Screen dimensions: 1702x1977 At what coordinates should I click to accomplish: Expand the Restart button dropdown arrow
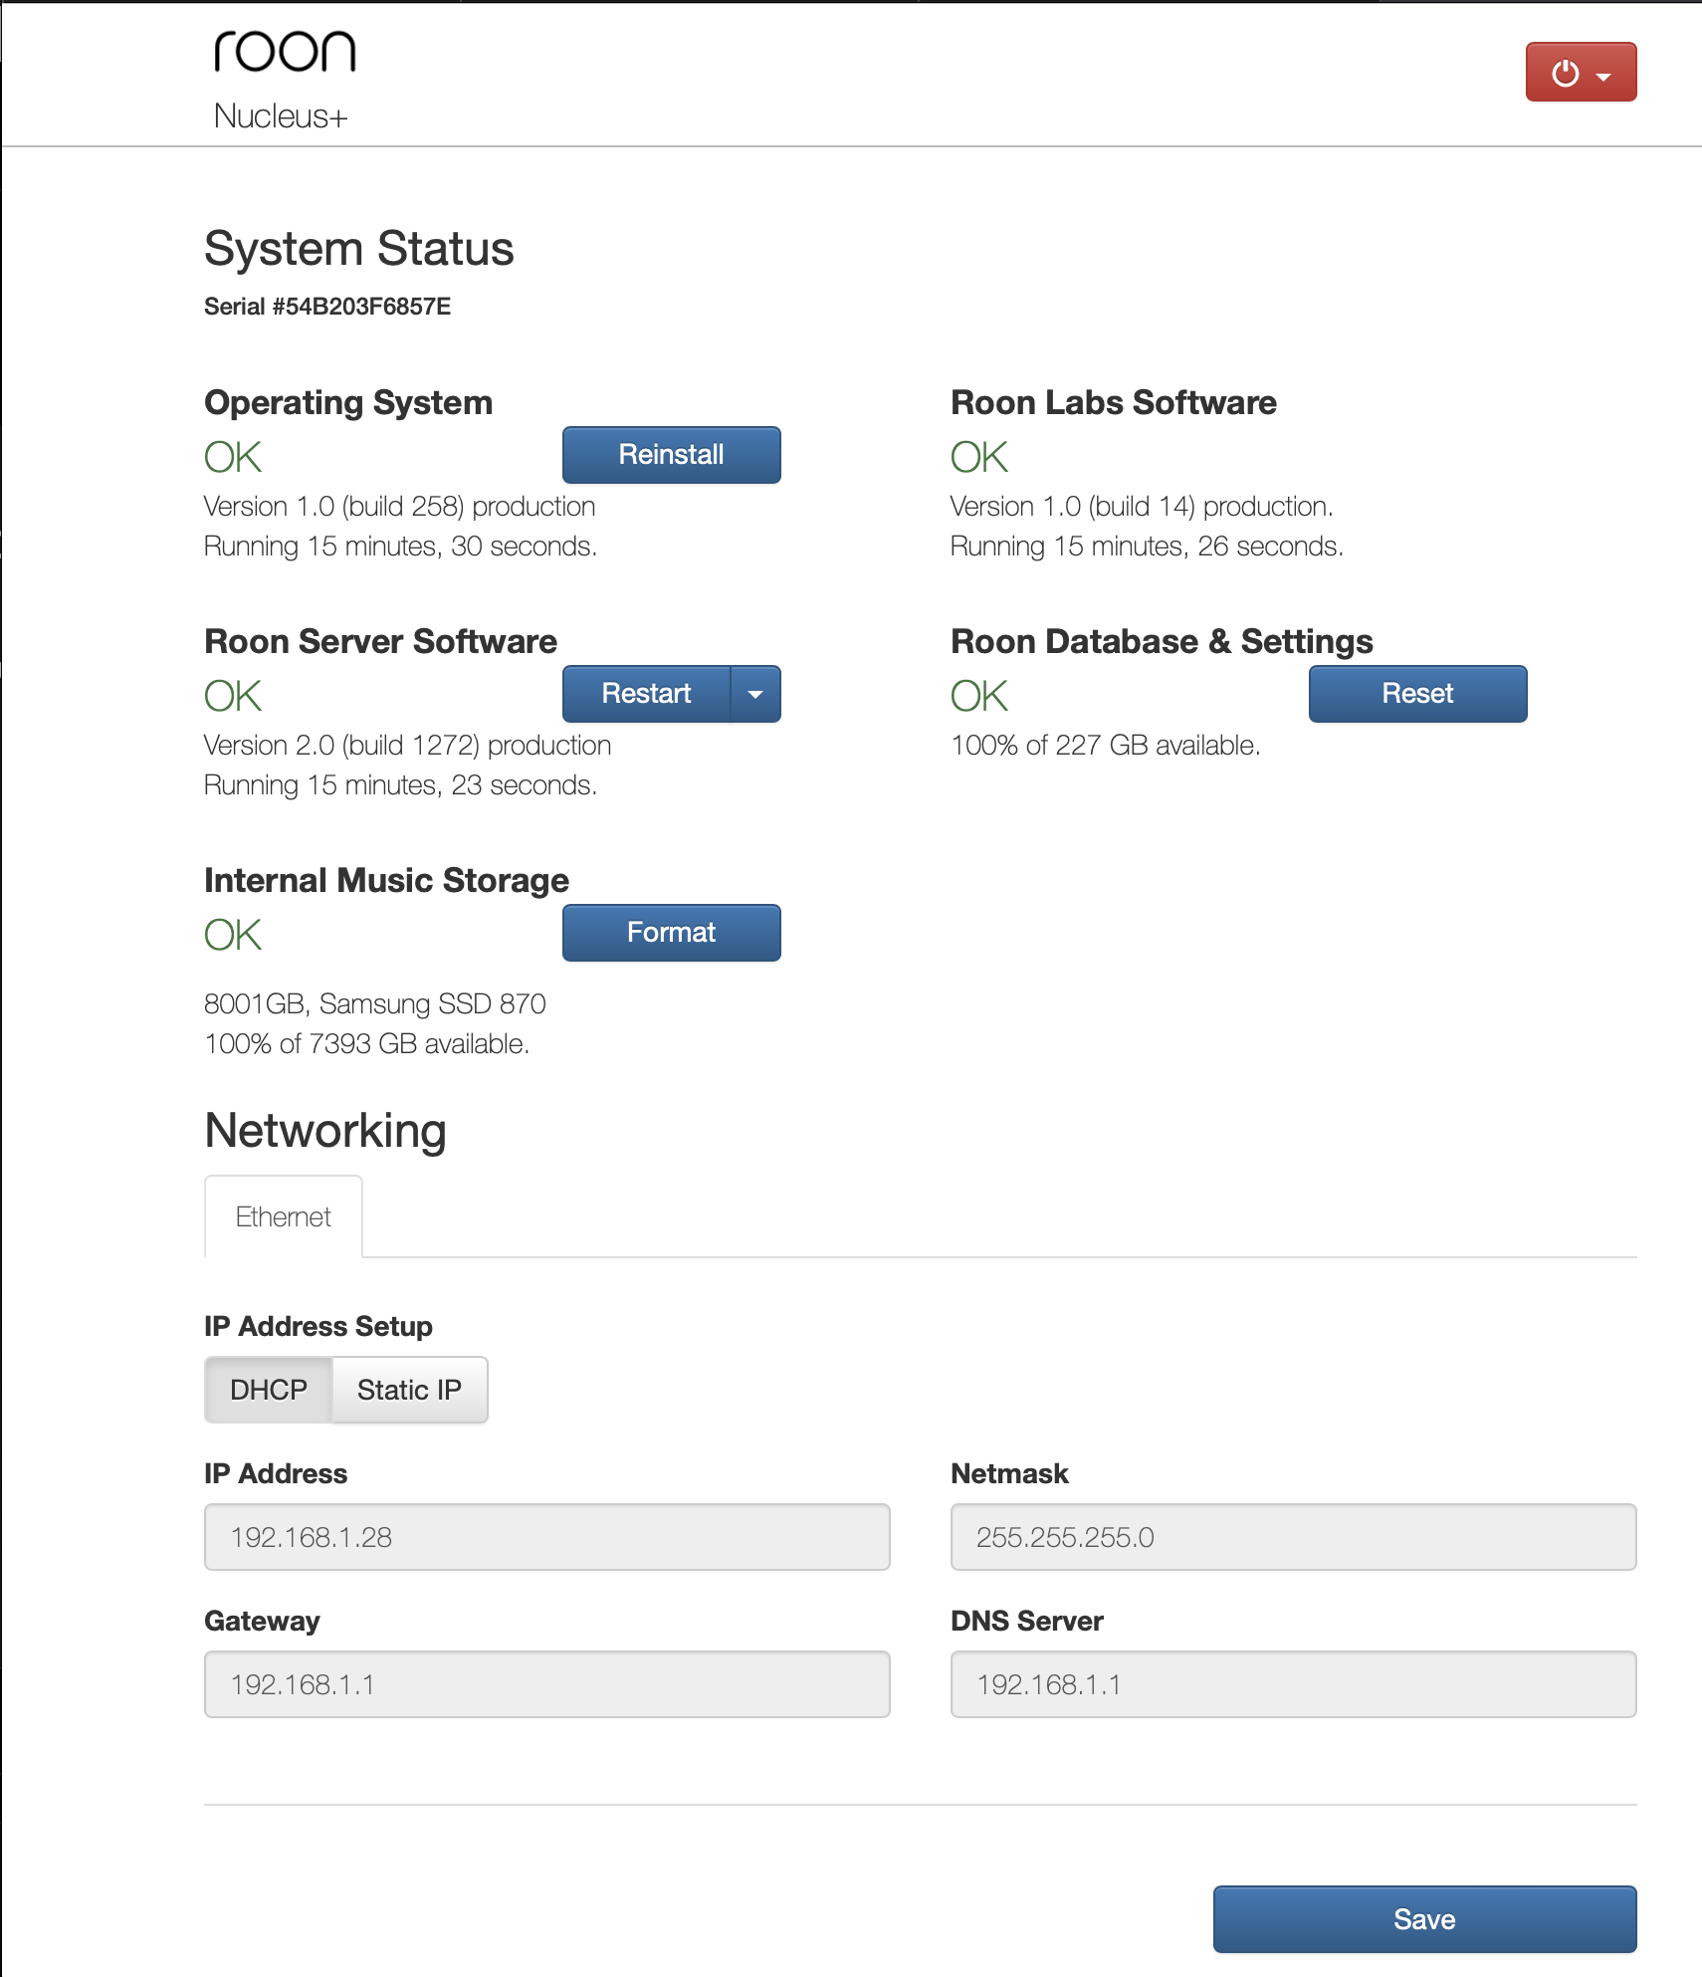(x=755, y=694)
